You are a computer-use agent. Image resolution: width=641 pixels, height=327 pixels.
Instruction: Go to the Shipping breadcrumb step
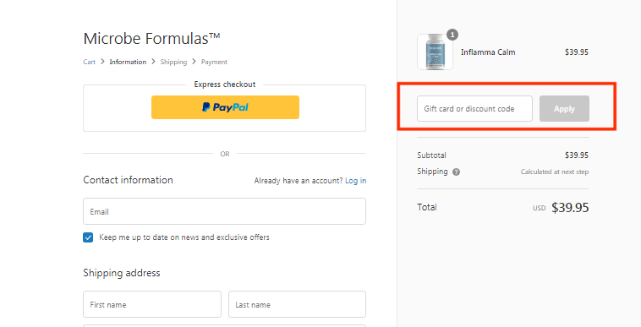[173, 62]
